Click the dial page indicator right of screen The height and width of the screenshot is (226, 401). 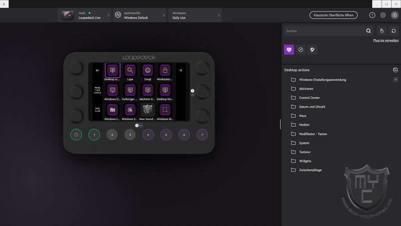[192, 91]
